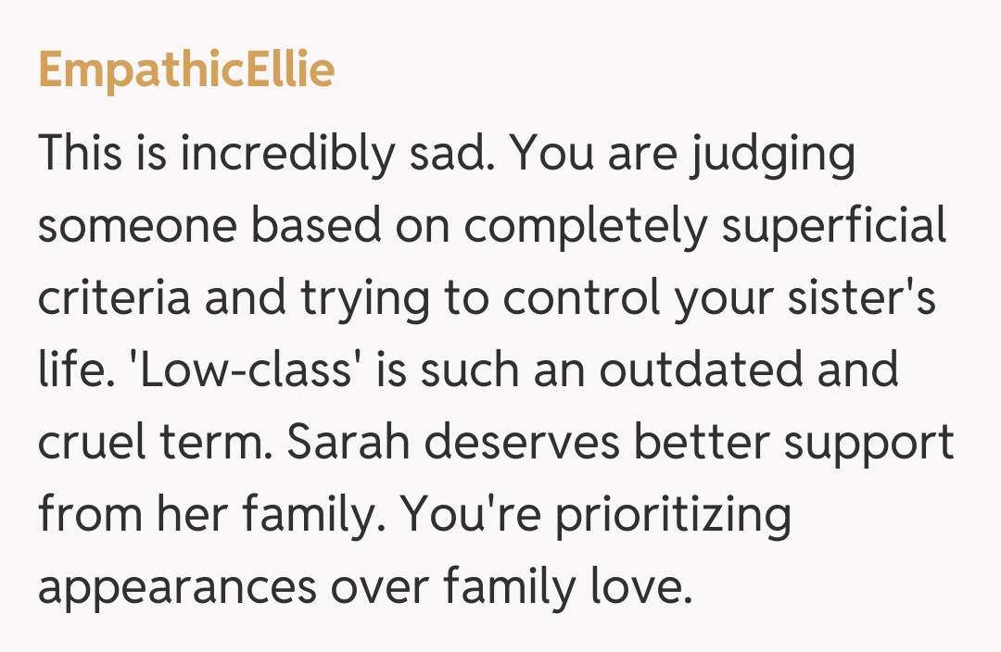Click the word 'criteria' in the comment
Screen dimensions: 1001x652
[x=115, y=299]
